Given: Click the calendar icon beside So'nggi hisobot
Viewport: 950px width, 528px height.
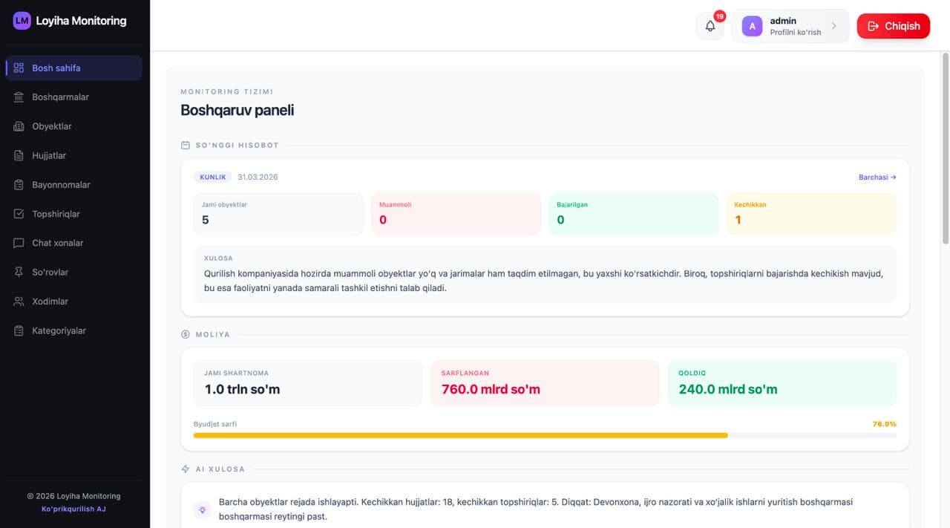Looking at the screenshot, I should (x=186, y=146).
